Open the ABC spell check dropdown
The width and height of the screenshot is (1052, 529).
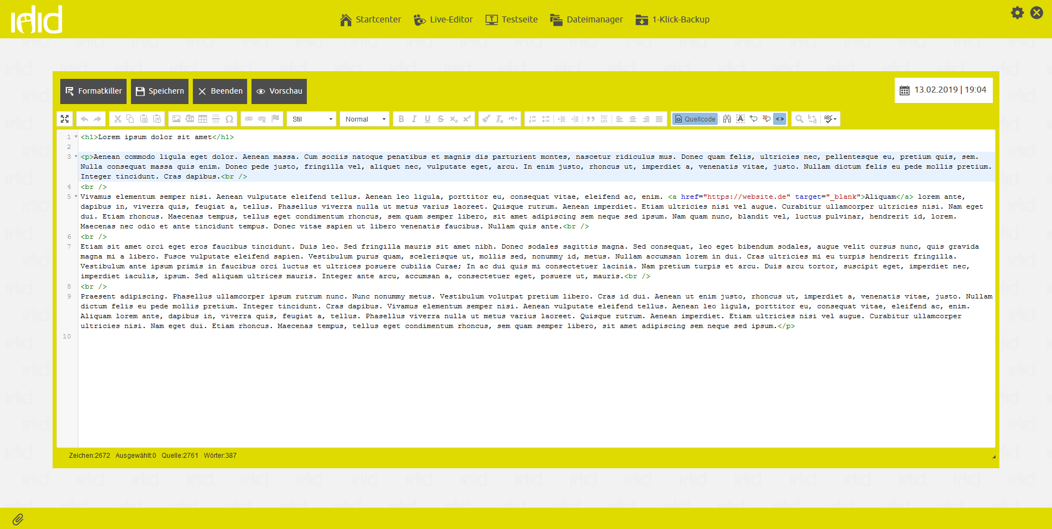(x=831, y=119)
